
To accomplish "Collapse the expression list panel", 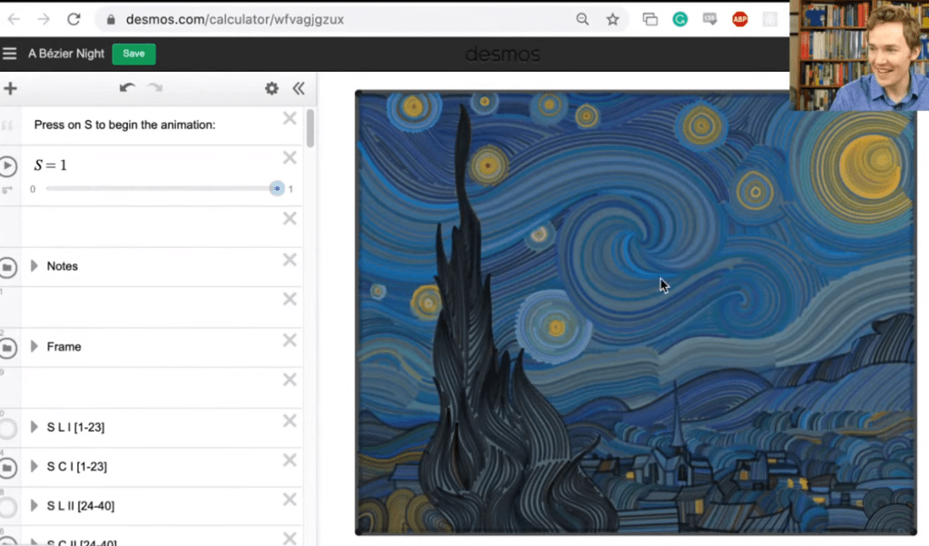I will pos(298,88).
